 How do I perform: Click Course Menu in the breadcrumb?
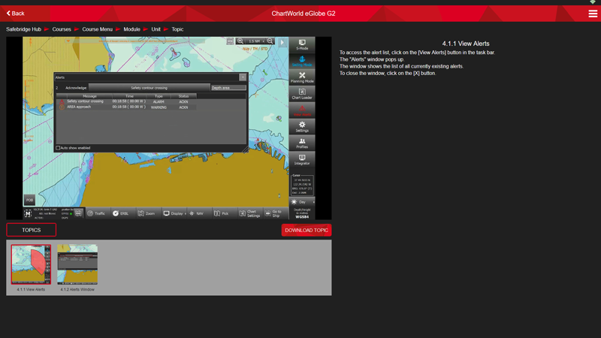(97, 29)
